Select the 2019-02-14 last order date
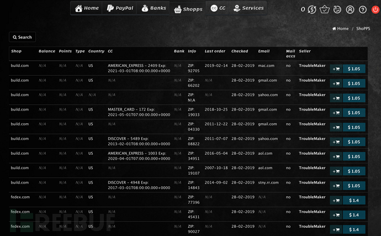This screenshot has width=381, height=236. coord(216,65)
